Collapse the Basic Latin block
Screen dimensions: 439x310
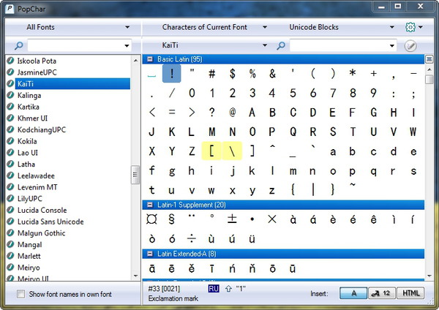(x=150, y=59)
